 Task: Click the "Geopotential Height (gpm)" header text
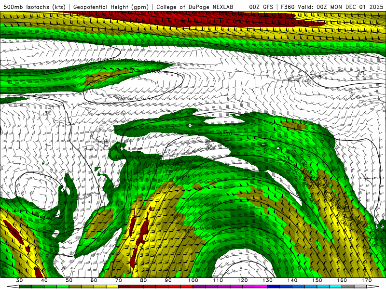(x=111, y=7)
